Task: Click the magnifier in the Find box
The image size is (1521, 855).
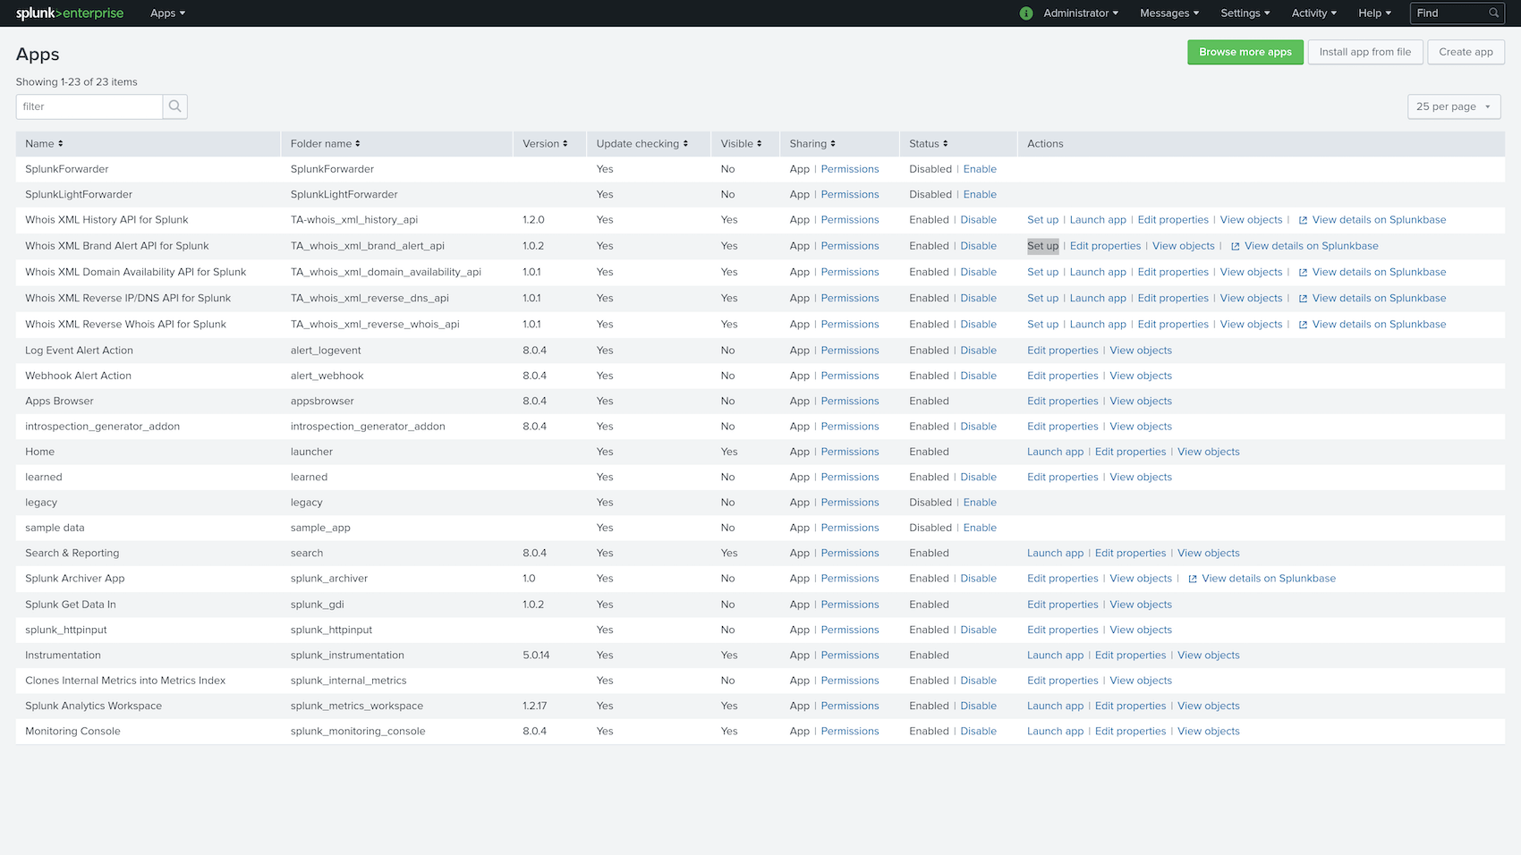Action: [1494, 13]
